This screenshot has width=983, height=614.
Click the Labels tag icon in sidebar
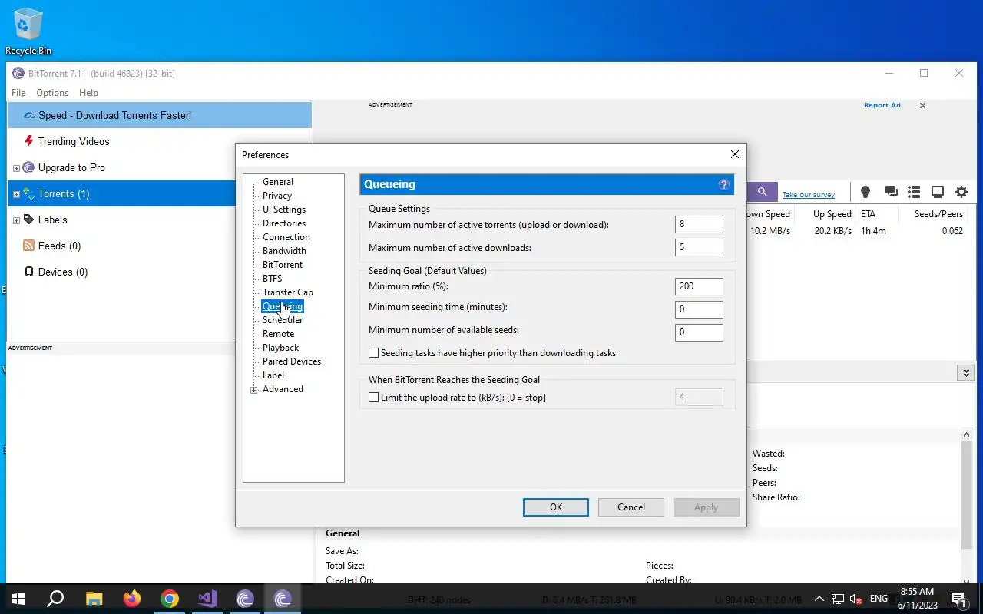tap(29, 220)
